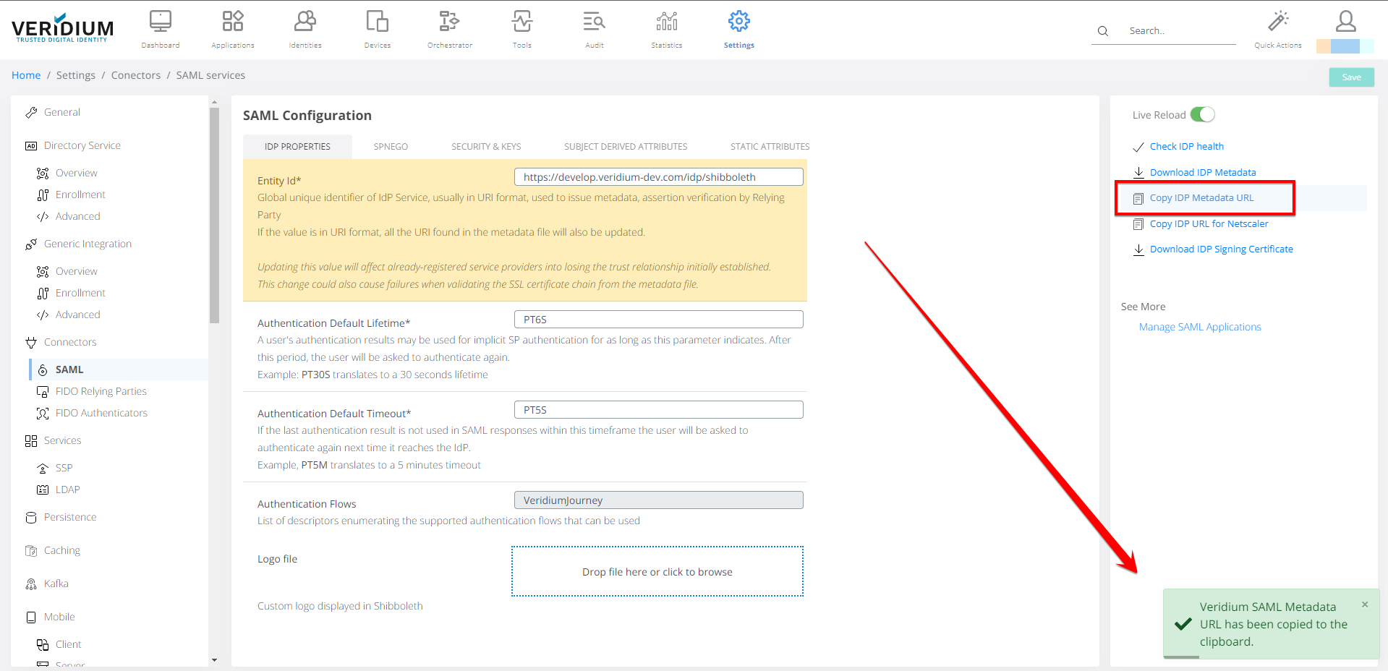Click the sidebar vertical scrollbar

[x=214, y=217]
